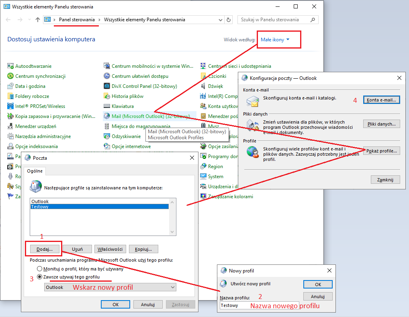The width and height of the screenshot is (409, 317).
Task: Select Ogólne tab in Poczta dialog
Action: coord(35,171)
